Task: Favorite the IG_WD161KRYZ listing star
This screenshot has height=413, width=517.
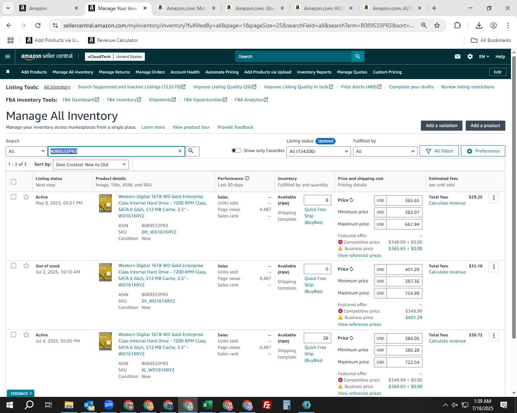Action: [26, 335]
